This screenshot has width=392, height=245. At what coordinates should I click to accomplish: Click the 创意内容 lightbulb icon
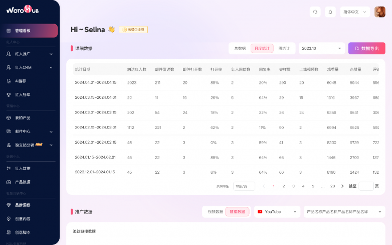click(x=9, y=219)
